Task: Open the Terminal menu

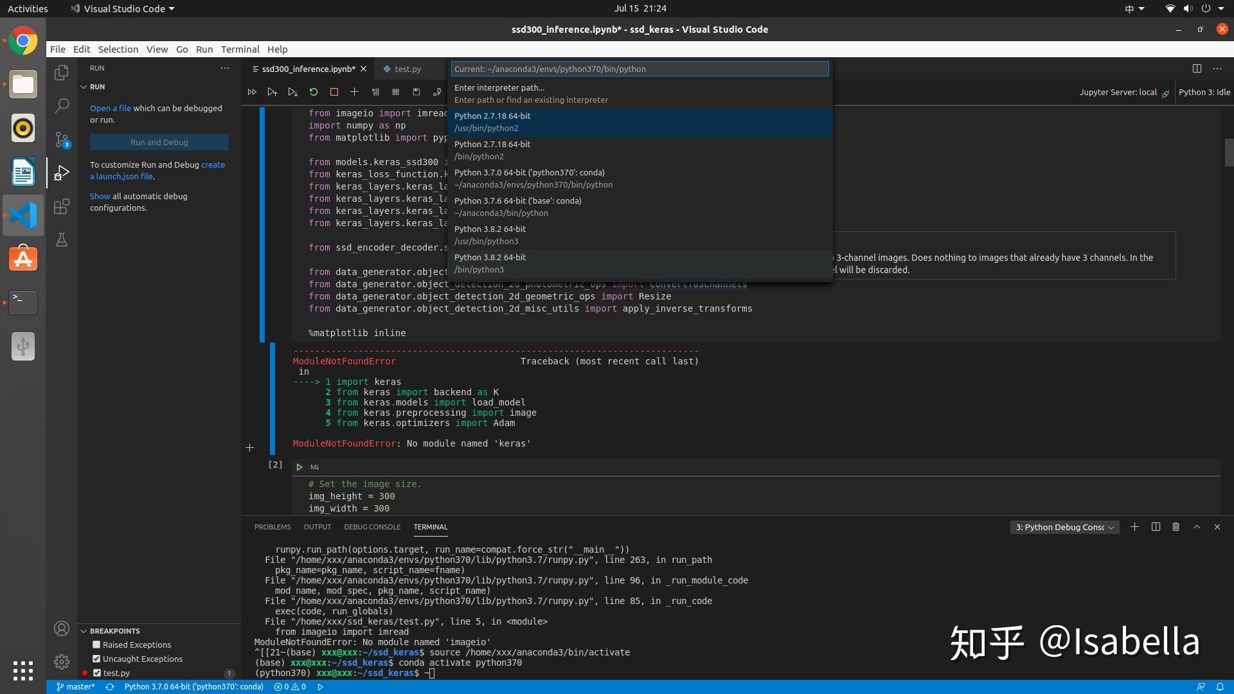Action: coord(240,49)
